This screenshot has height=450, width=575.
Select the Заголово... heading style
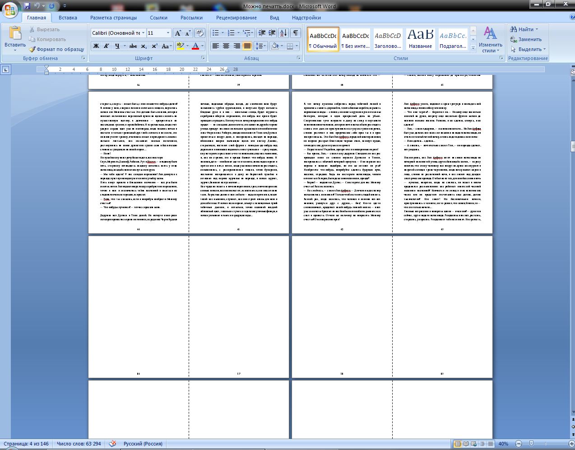[388, 40]
